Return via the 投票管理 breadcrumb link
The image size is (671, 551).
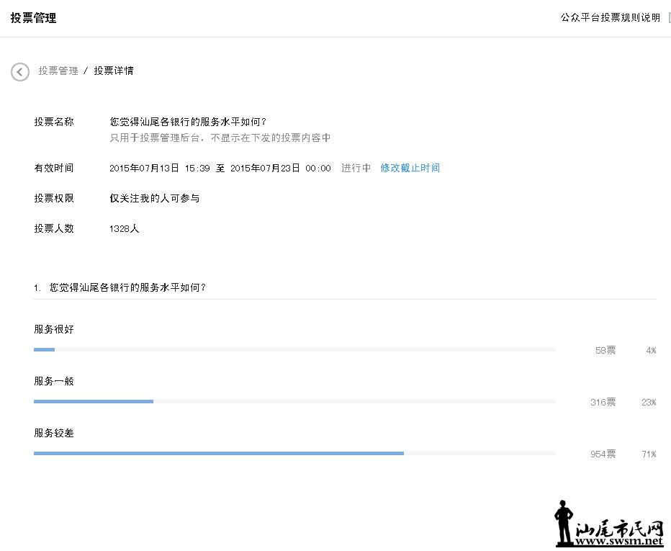click(56, 71)
